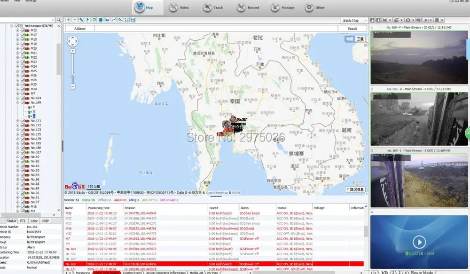The width and height of the screenshot is (470, 274).
Task: Open the stop-all dropdown arrow
Action: pyautogui.click(x=442, y=20)
